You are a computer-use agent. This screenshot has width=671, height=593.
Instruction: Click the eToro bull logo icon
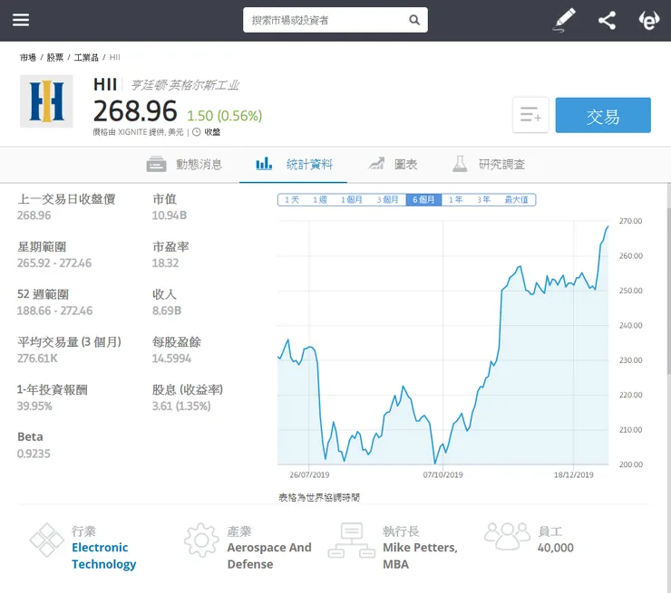click(x=648, y=20)
